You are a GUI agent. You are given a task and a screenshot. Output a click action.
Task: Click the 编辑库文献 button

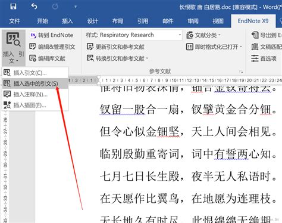[x=47, y=58]
